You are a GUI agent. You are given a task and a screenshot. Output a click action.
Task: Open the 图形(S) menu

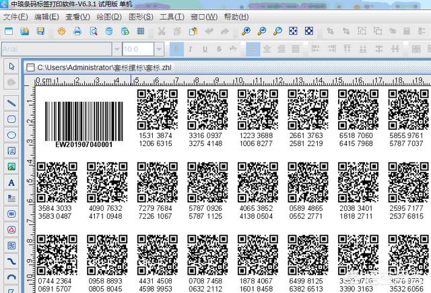[x=141, y=17]
